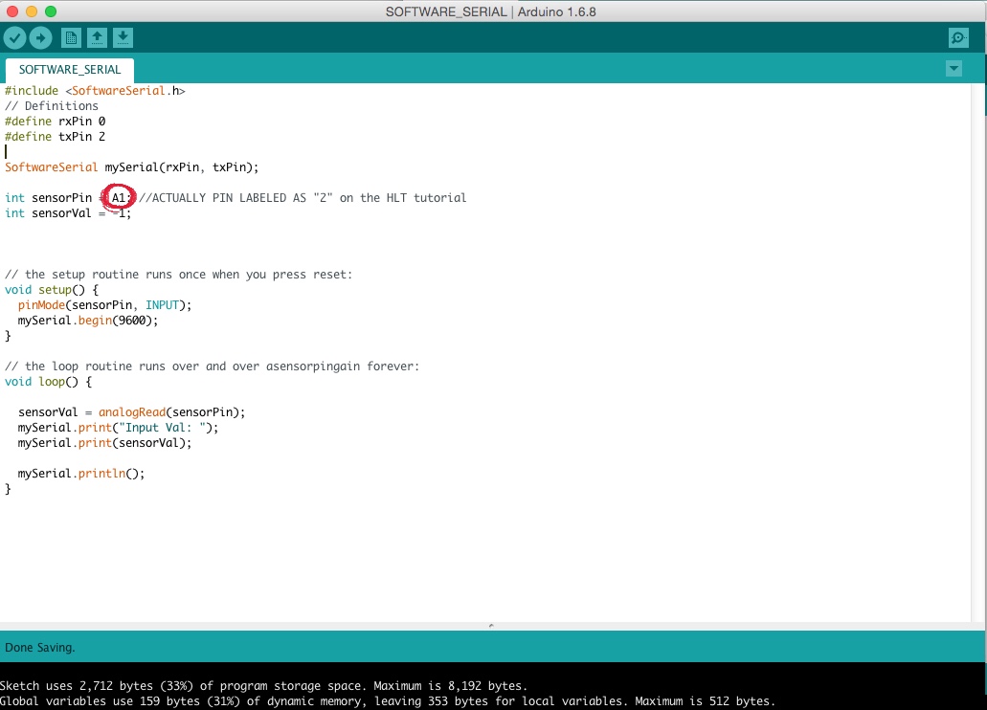
Task: Create a new sketch with the New icon
Action: 71,37
